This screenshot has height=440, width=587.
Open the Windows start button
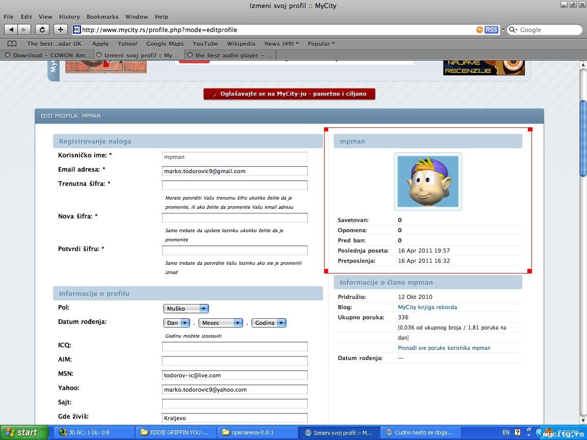(24, 432)
